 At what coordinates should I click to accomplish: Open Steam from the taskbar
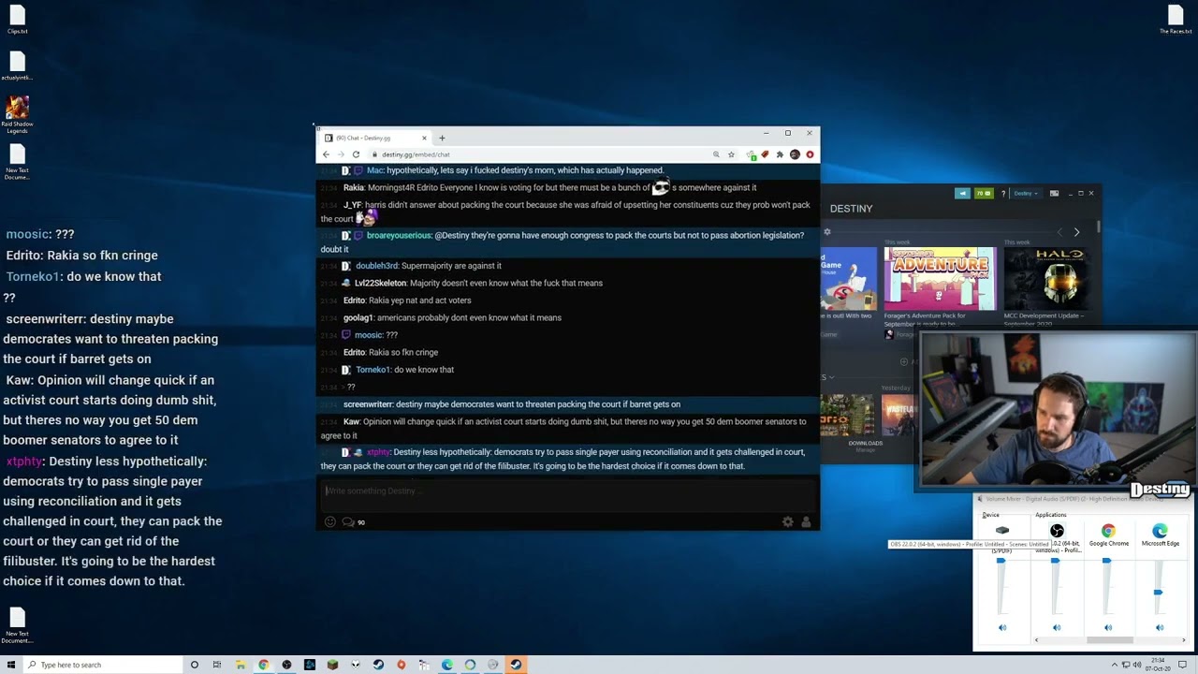[x=516, y=665]
